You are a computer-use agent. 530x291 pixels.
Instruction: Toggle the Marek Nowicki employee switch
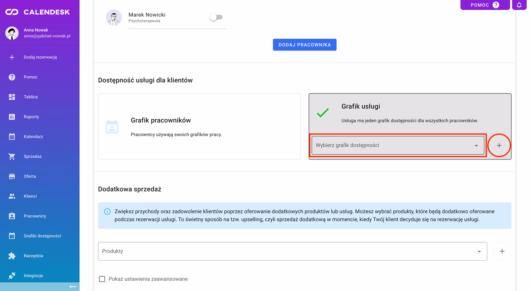216,17
